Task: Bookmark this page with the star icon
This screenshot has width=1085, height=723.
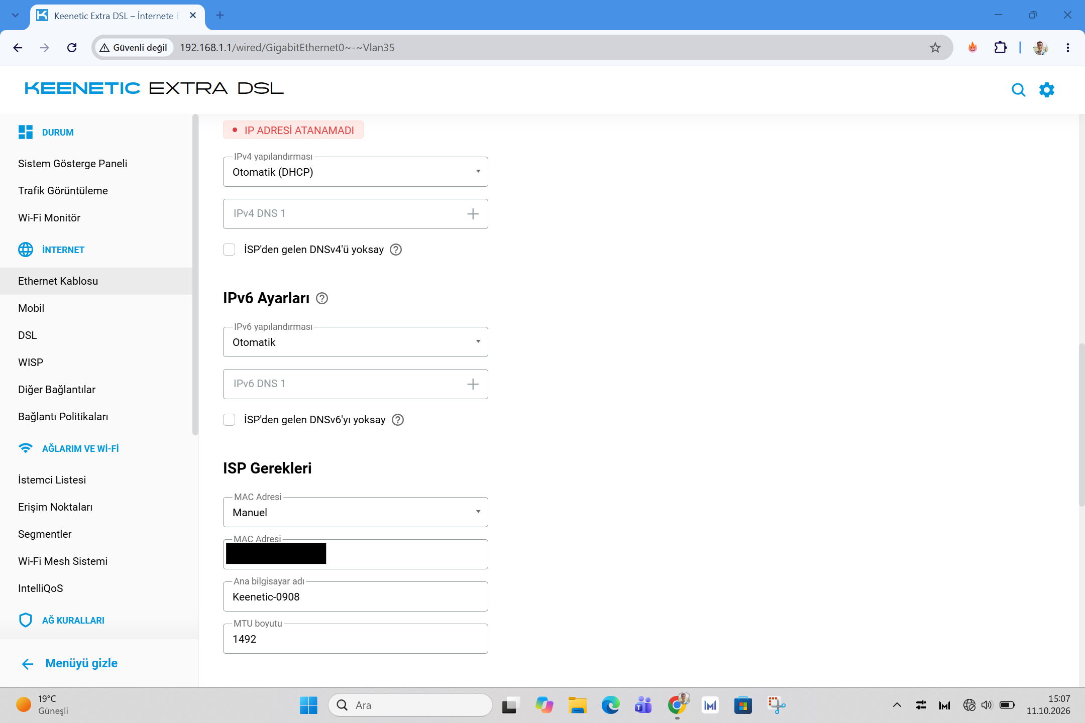Action: (935, 48)
